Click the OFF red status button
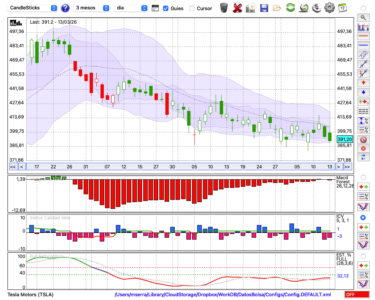This screenshot has width=375, height=300. click(357, 295)
